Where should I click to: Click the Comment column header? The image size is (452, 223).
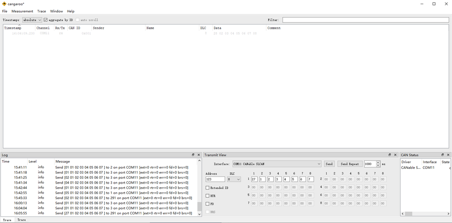357,28
